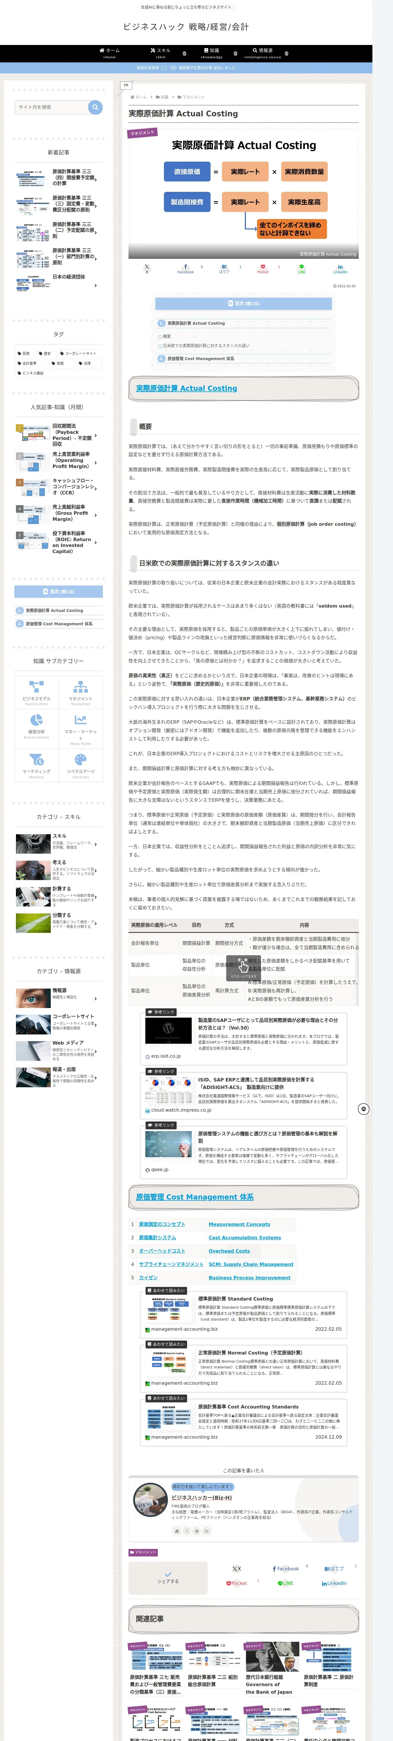
Task: Open the 考える skill category thumbnail
Action: [x=32, y=870]
